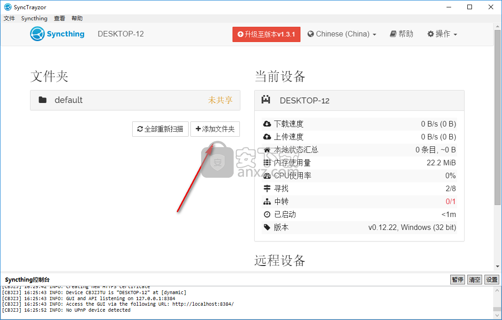Image resolution: width=502 pixels, height=320 pixels.
Task: Click the home icon for 本地状态汇总
Action: (x=267, y=150)
